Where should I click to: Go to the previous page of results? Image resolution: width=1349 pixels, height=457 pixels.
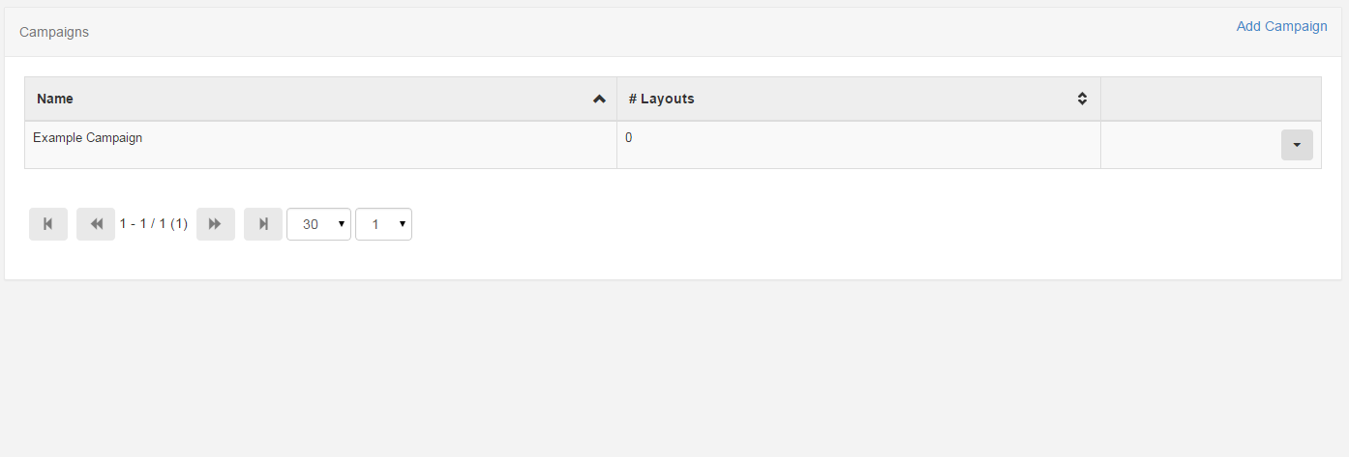coord(96,224)
